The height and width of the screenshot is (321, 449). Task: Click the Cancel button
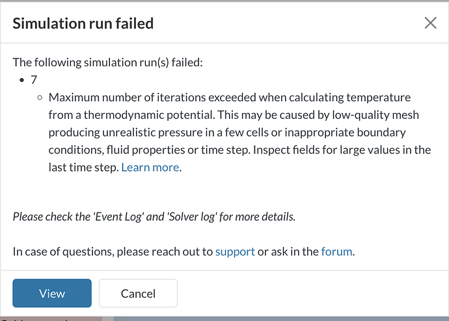[x=138, y=293]
